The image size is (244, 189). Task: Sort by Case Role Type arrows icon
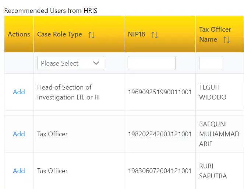(91, 35)
